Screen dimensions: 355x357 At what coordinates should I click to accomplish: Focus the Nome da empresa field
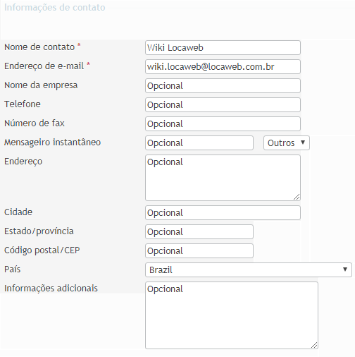pos(223,86)
